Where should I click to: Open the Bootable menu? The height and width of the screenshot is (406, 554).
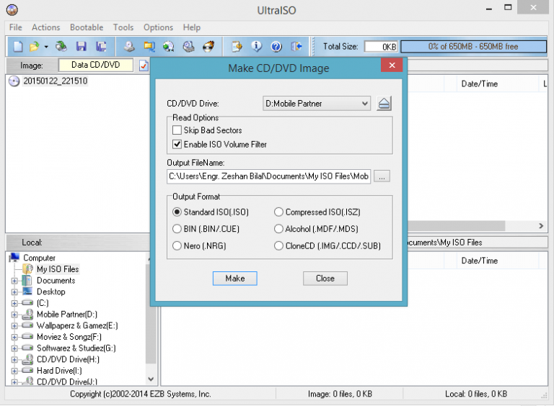(x=87, y=27)
